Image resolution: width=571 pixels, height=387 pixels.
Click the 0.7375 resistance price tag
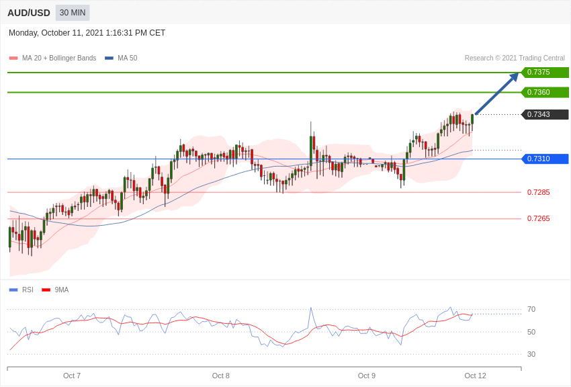545,72
